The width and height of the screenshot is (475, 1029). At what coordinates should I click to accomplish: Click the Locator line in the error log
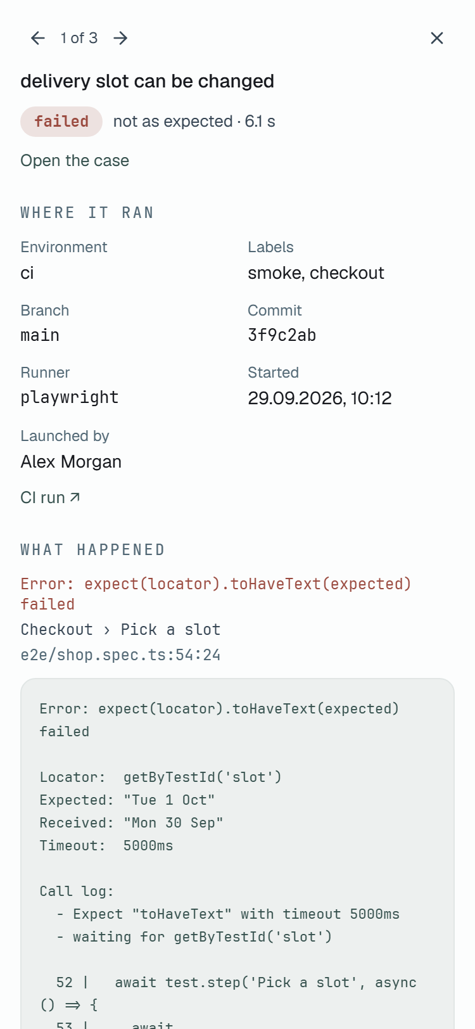160,777
